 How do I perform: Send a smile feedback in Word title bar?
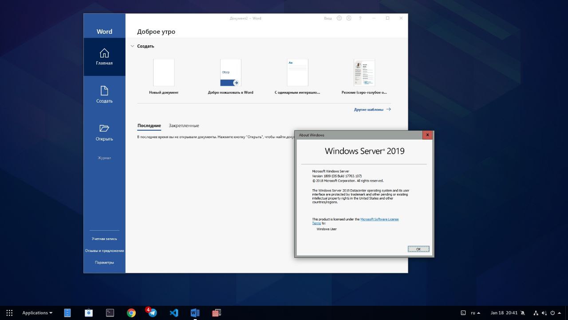click(339, 18)
